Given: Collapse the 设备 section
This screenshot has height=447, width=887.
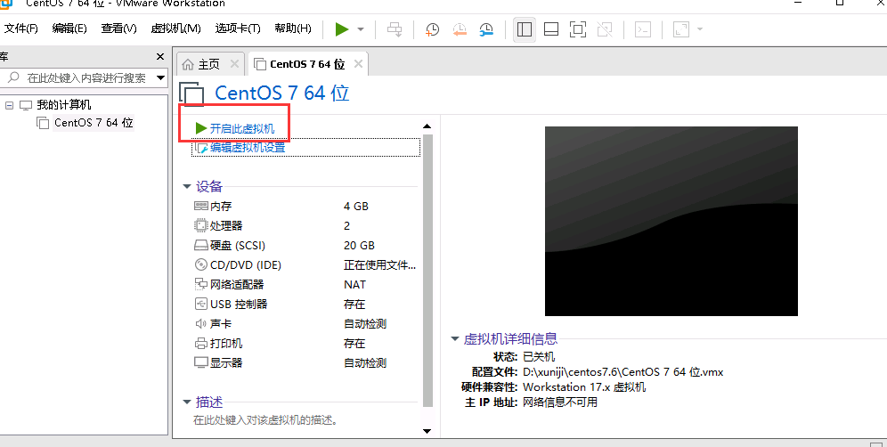Looking at the screenshot, I should (x=187, y=186).
